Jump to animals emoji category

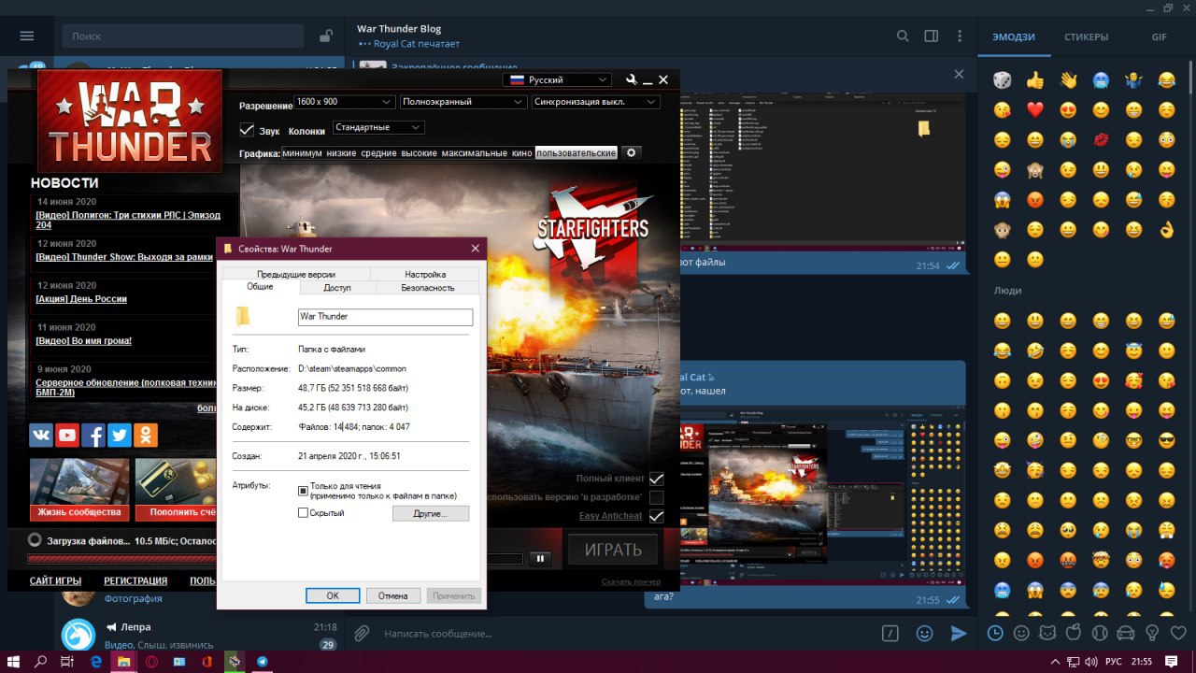1047,633
